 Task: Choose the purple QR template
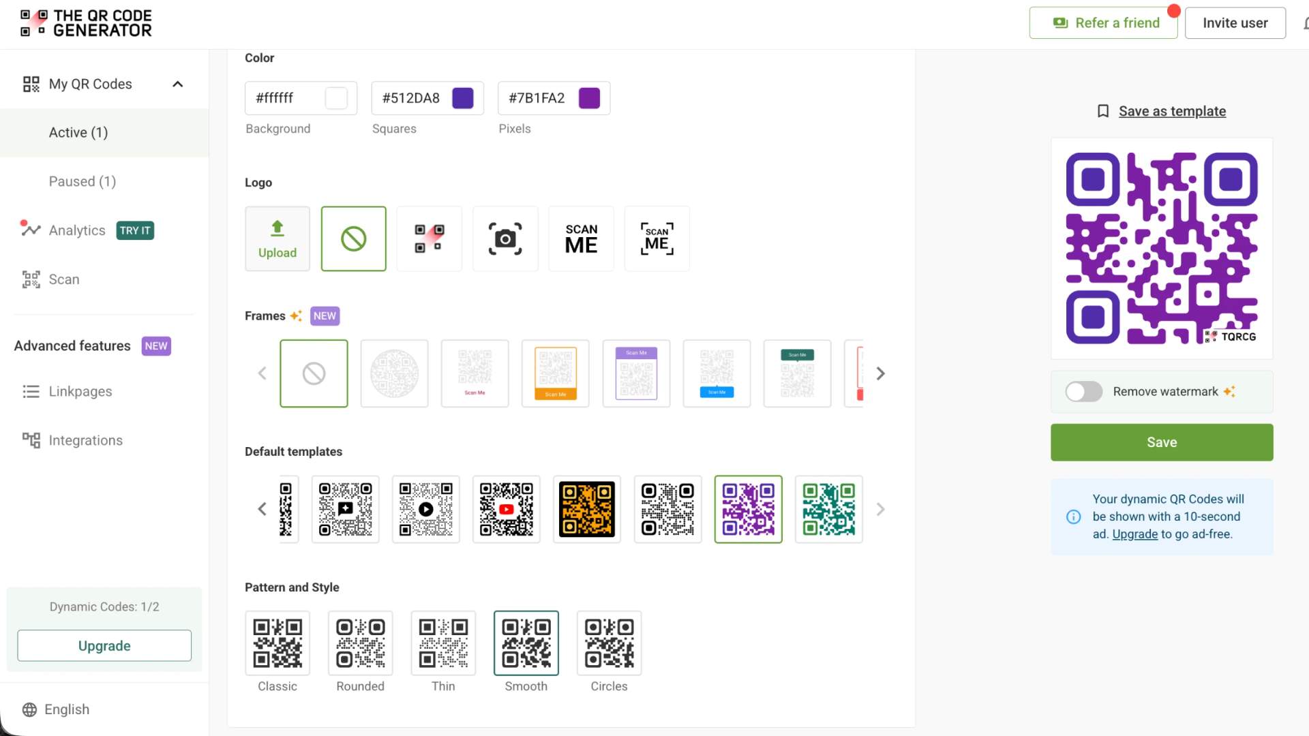(x=749, y=509)
